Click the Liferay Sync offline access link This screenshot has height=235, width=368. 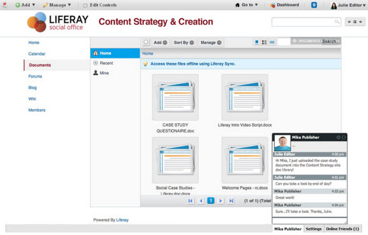click(193, 64)
